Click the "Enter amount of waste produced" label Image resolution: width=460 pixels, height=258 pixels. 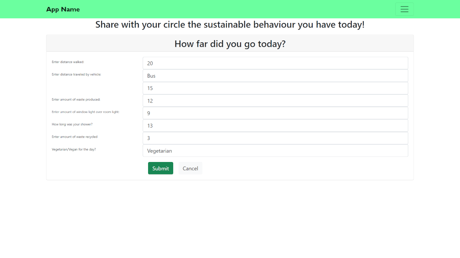pos(76,99)
